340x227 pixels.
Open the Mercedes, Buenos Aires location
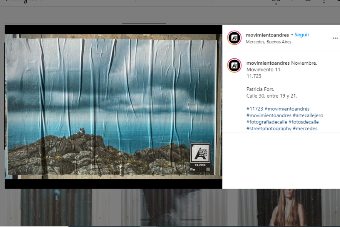point(269,42)
